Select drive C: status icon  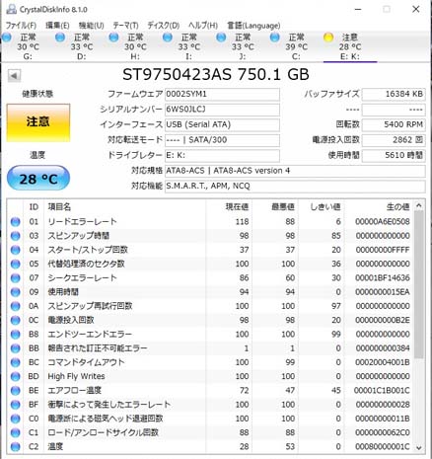click(274, 38)
